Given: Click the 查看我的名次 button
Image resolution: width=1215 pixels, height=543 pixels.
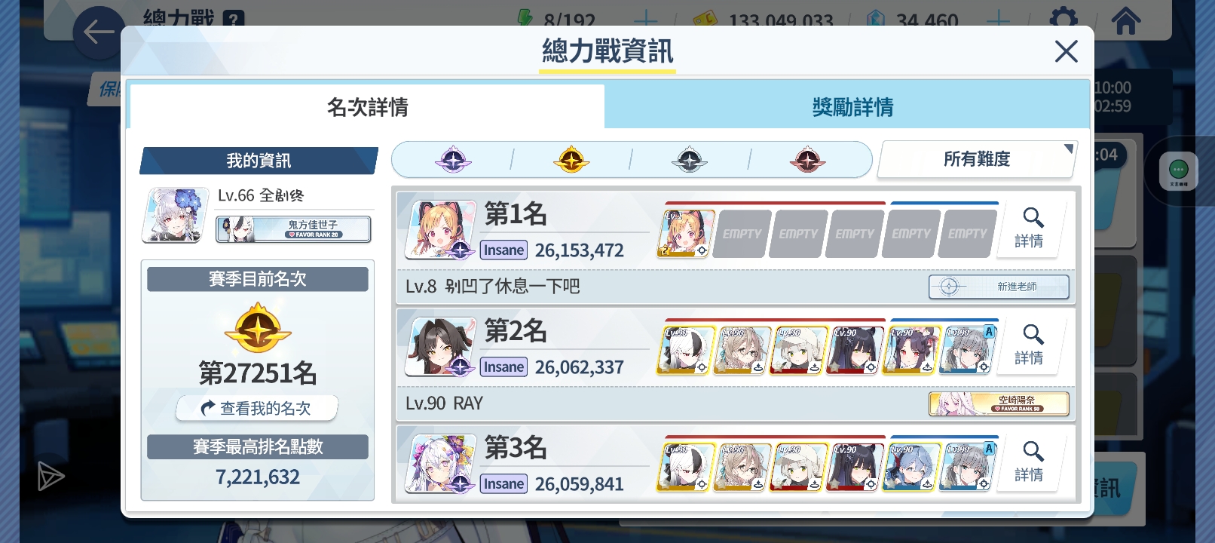Looking at the screenshot, I should coord(258,408).
